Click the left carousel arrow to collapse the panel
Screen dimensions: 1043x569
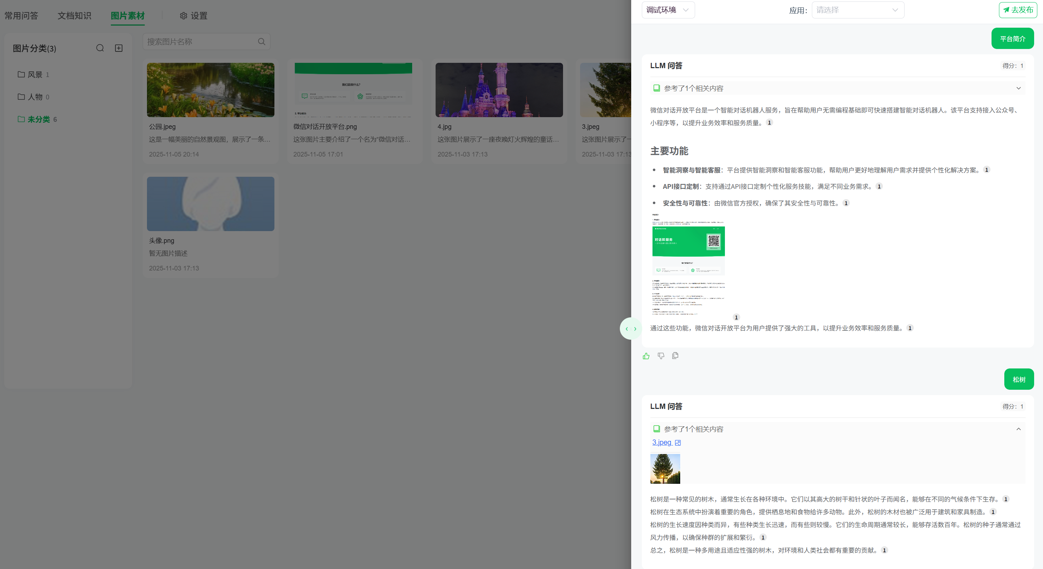pos(627,328)
